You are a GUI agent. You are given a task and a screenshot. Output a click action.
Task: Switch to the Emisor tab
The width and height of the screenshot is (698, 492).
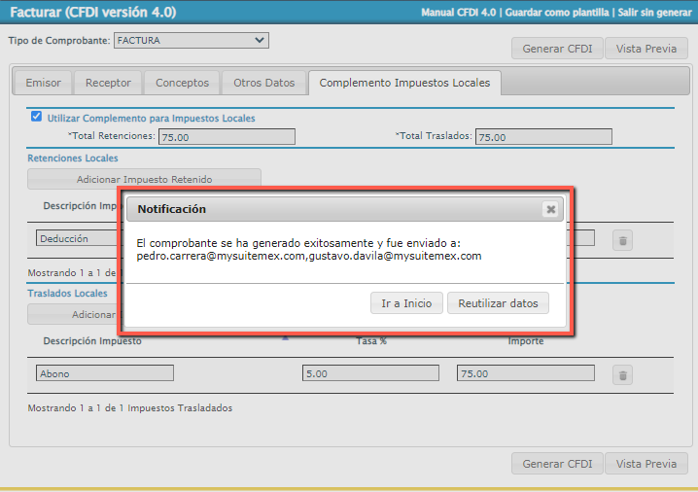pos(43,83)
